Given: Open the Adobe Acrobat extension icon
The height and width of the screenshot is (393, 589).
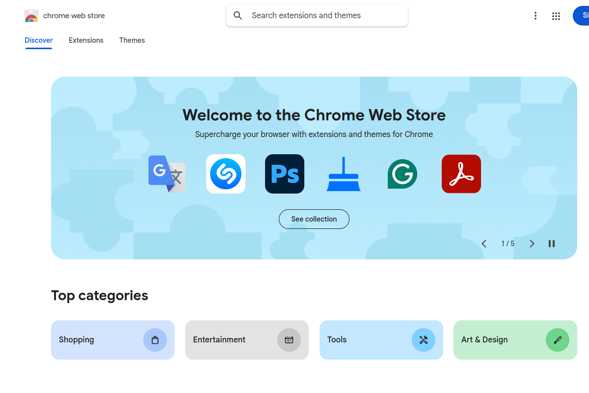Looking at the screenshot, I should tap(461, 174).
